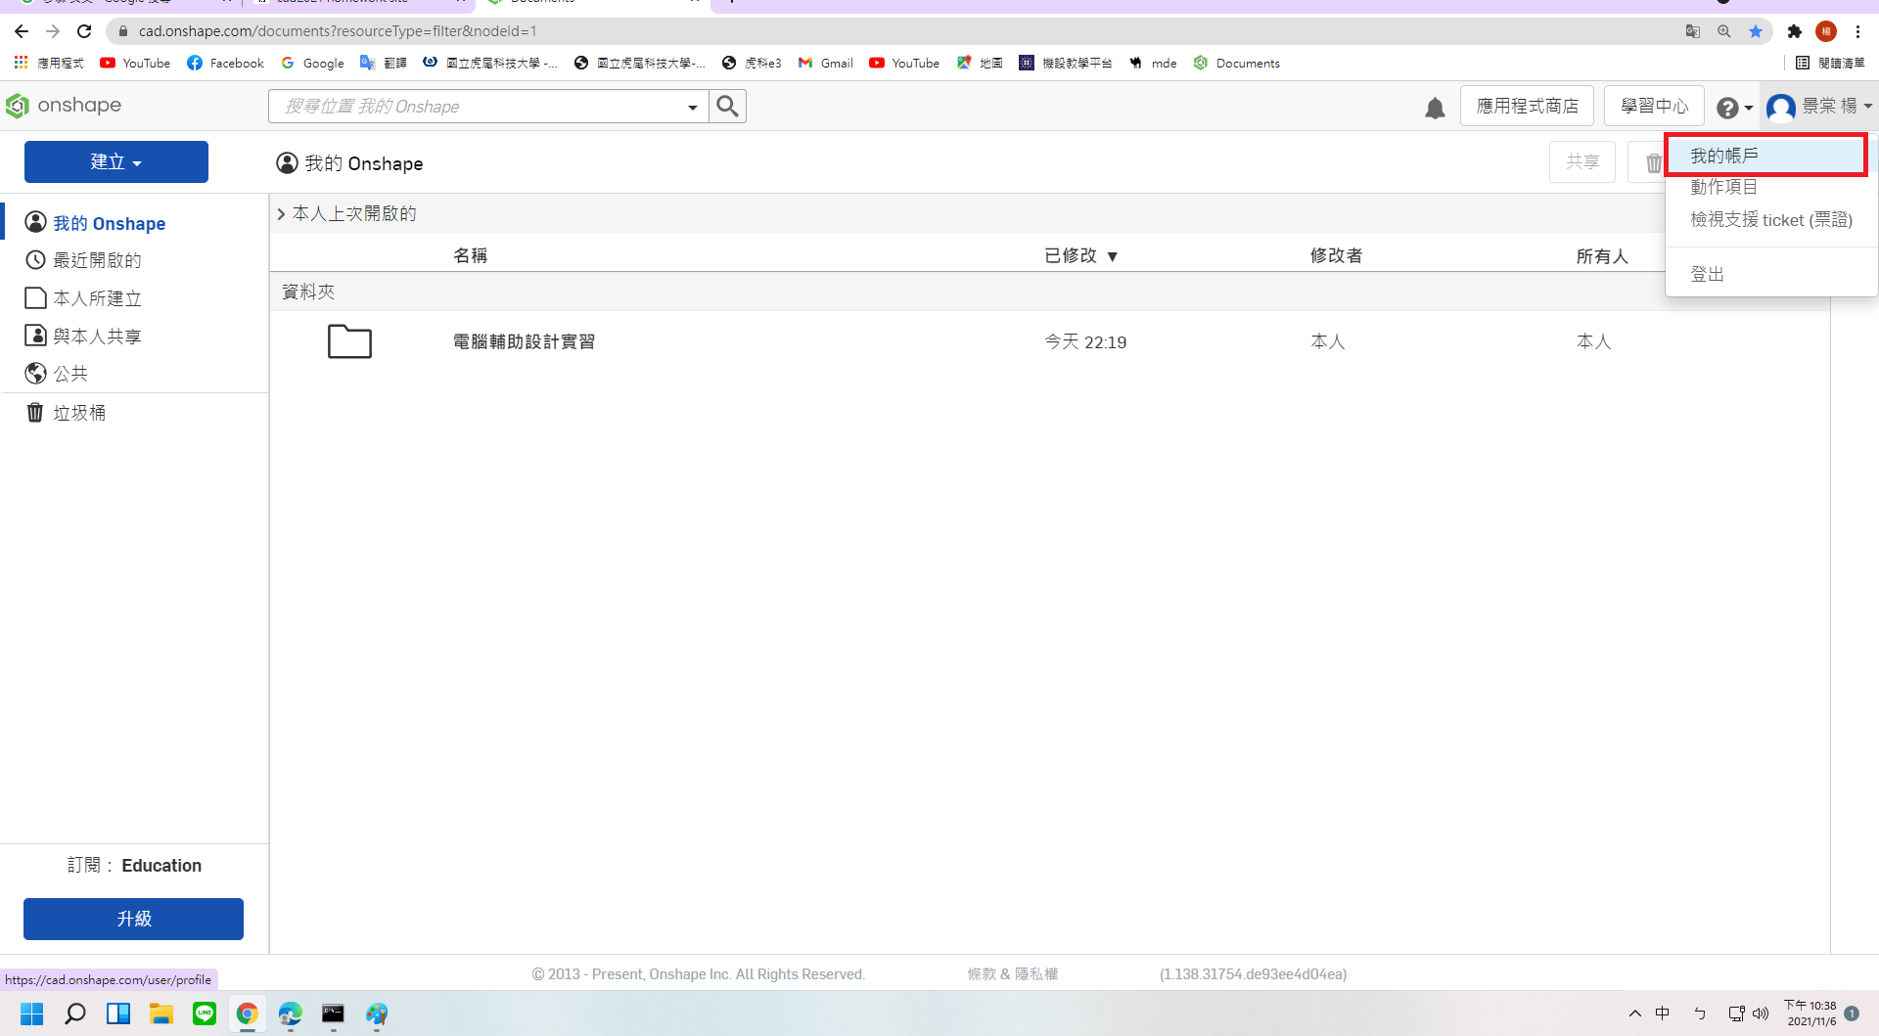Sort by 已修改 column
The width and height of the screenshot is (1879, 1036).
pos(1080,255)
